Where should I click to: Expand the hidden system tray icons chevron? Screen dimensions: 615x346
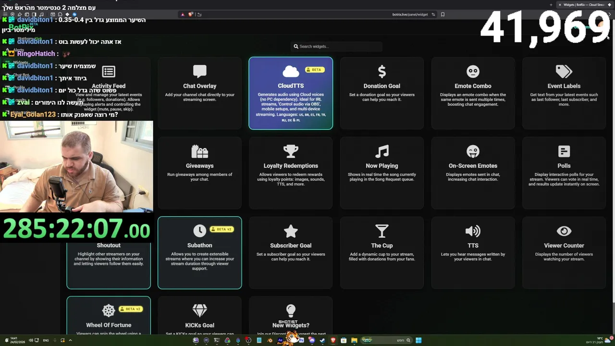click(70, 340)
